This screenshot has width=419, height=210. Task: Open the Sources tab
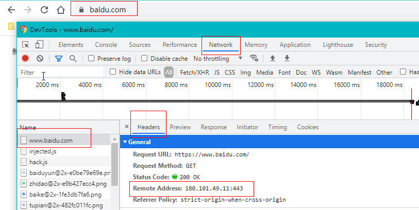click(x=140, y=45)
